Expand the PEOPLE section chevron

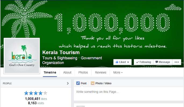coord(68,83)
